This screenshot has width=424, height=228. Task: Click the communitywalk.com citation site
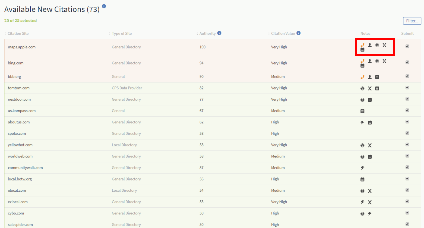[x=25, y=168]
